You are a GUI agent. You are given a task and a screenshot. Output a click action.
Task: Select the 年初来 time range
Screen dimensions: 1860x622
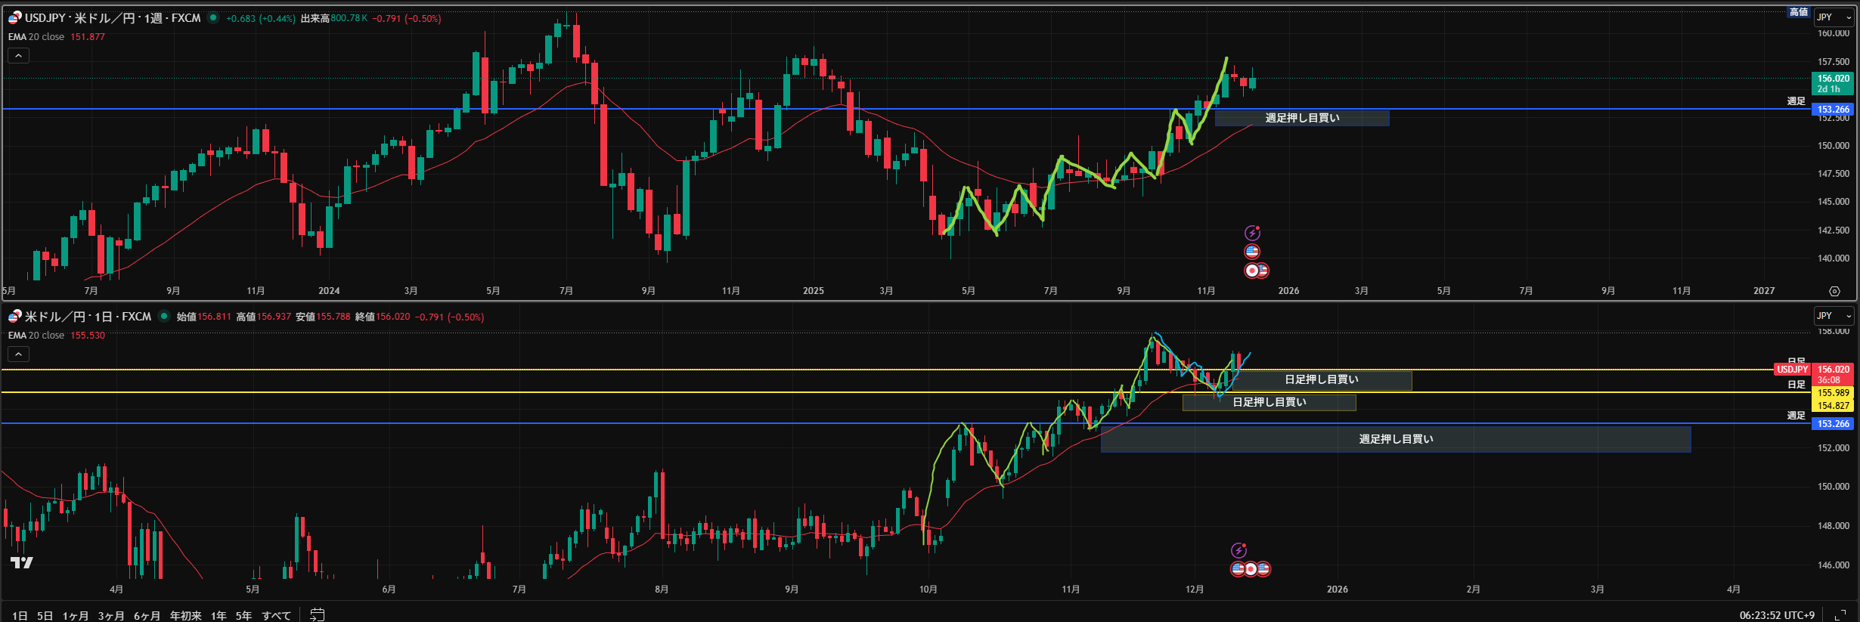[185, 615]
